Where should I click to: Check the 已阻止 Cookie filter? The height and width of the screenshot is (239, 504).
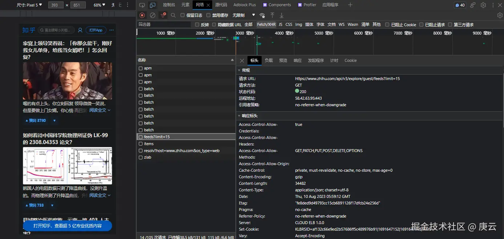[387, 25]
